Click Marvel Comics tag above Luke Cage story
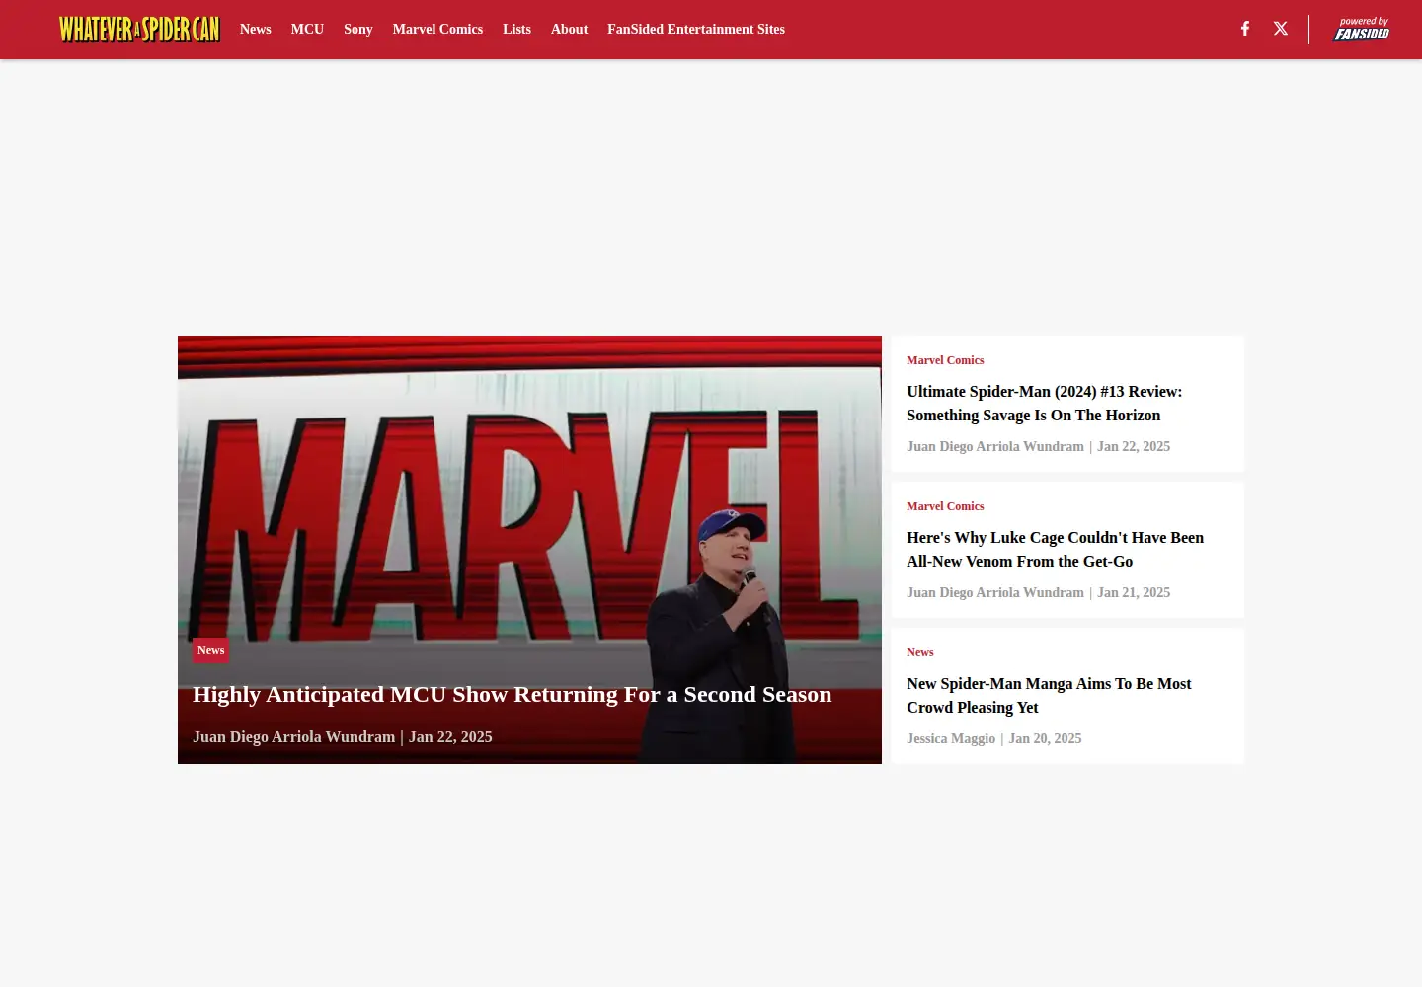This screenshot has width=1422, height=987. 945,506
